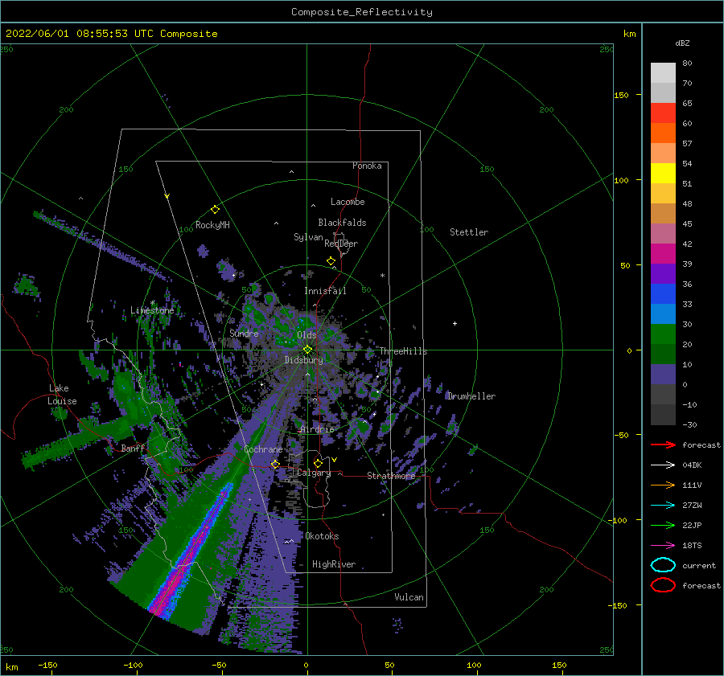Click the cyan 27ZW arrow icon
This screenshot has width=724, height=676.
point(663,506)
